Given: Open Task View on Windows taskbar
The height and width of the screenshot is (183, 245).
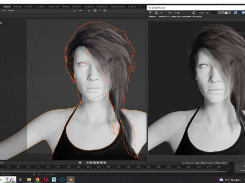Looking at the screenshot, I should pos(20,179).
